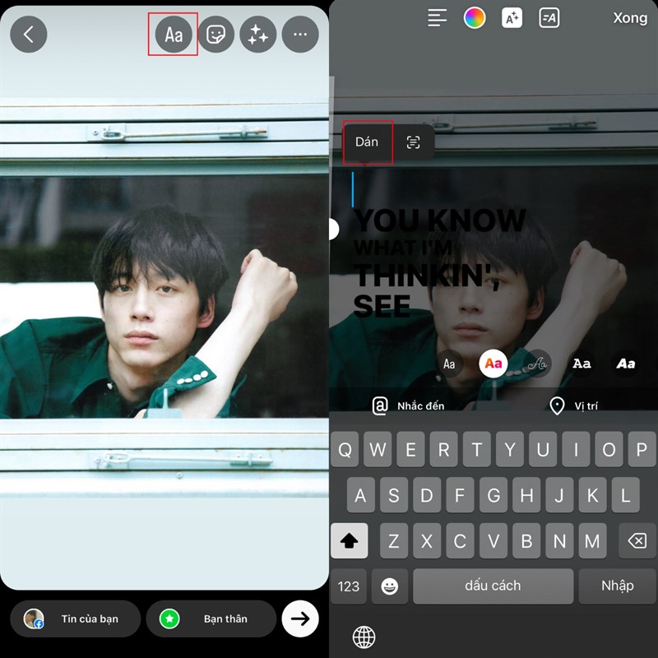Toggle the text background frame icon
Viewport: 658px width, 658px height.
(549, 18)
